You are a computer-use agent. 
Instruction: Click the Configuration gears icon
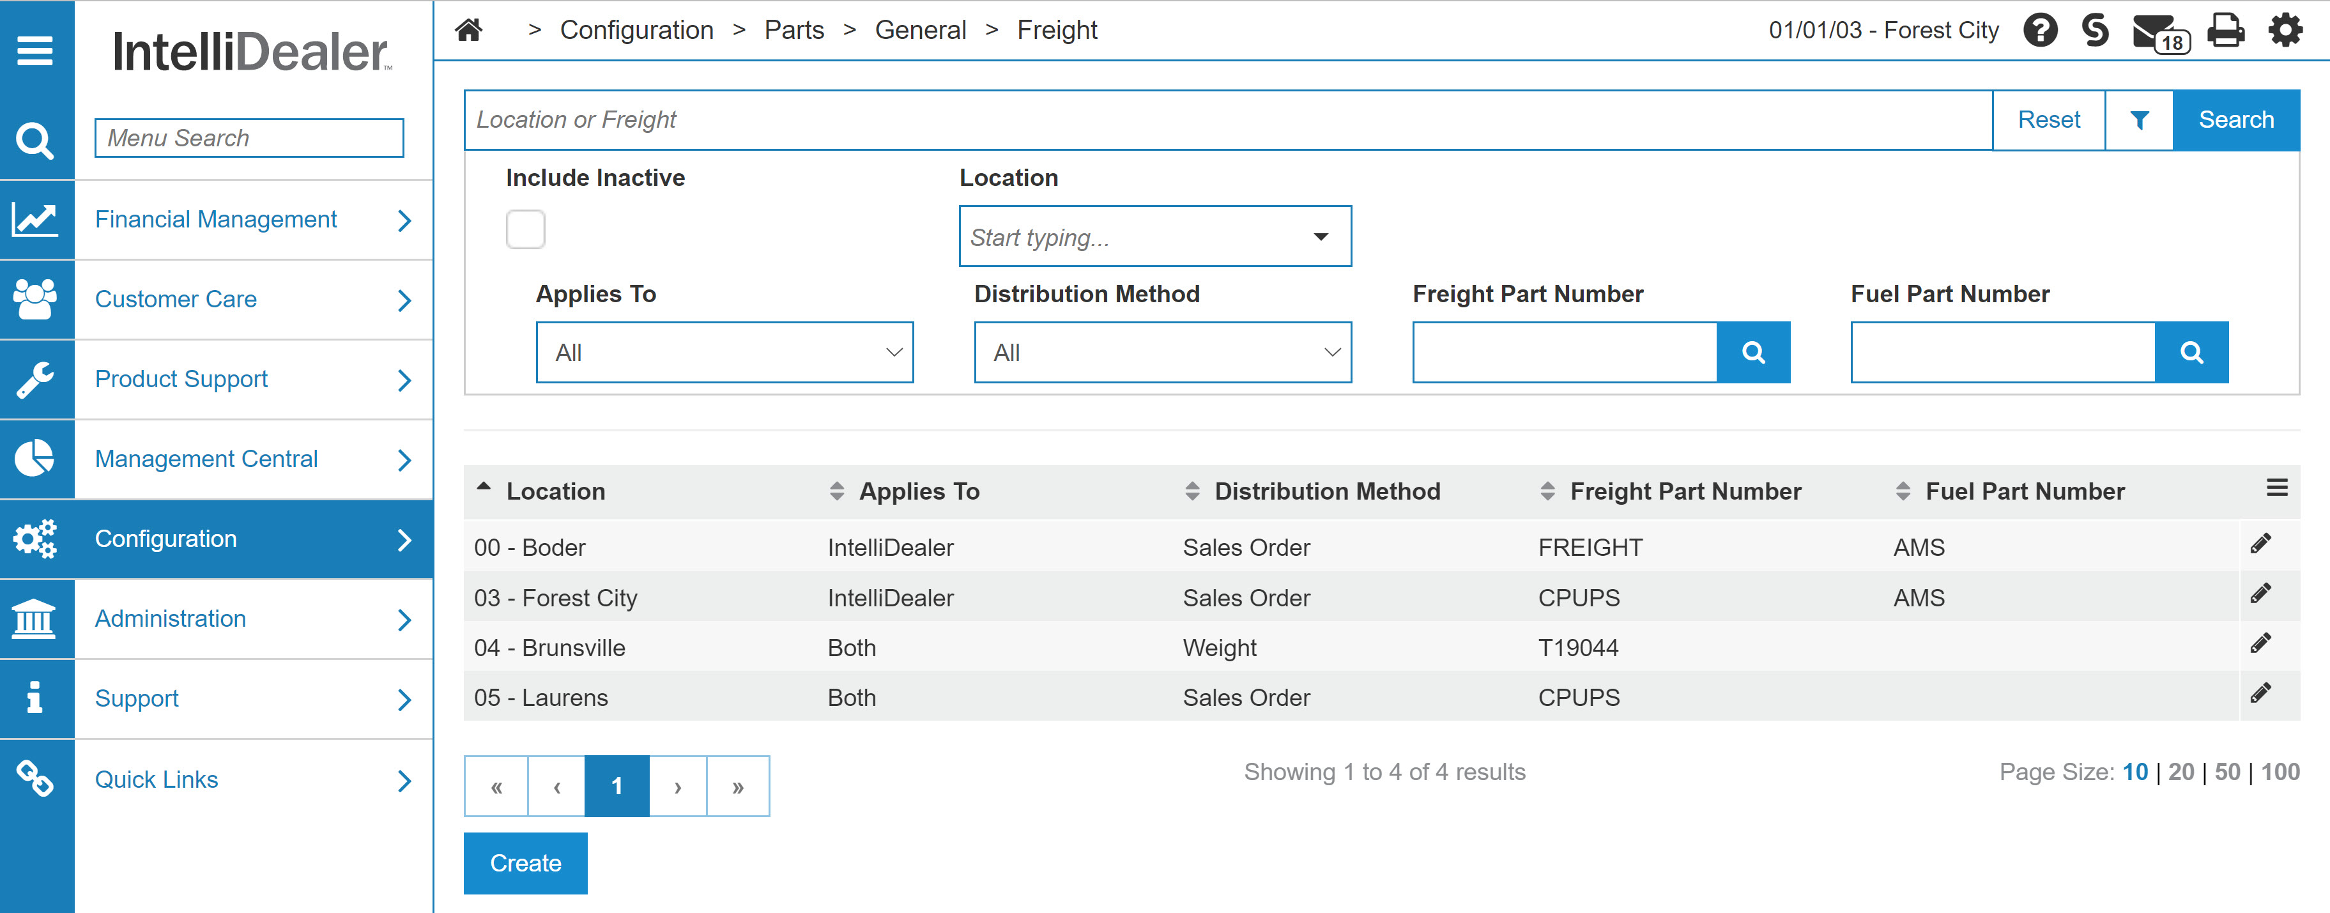35,539
